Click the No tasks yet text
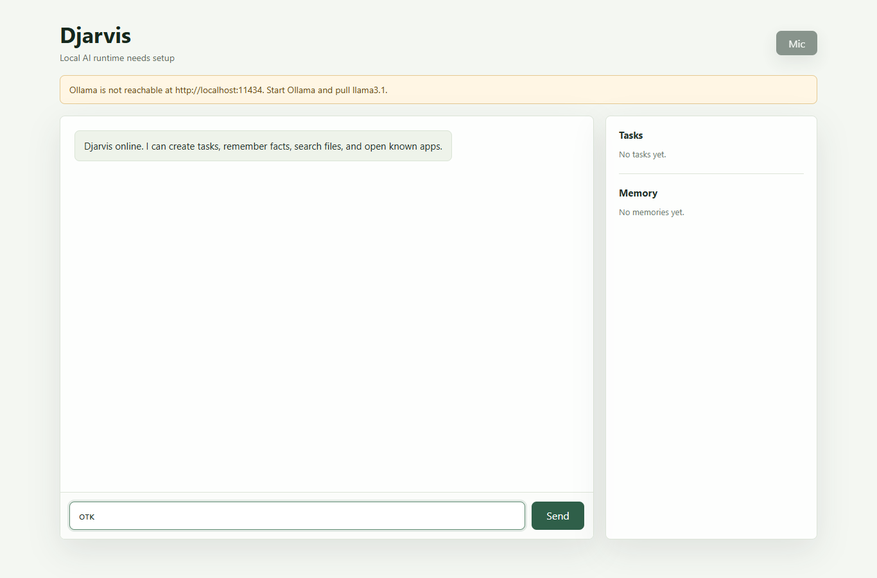 pyautogui.click(x=643, y=155)
